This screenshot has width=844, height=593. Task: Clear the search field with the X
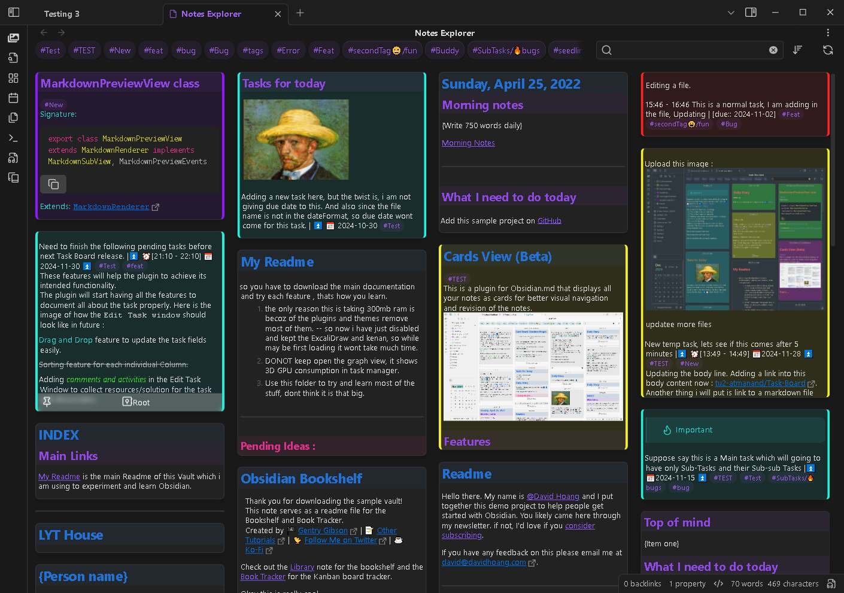click(x=773, y=50)
